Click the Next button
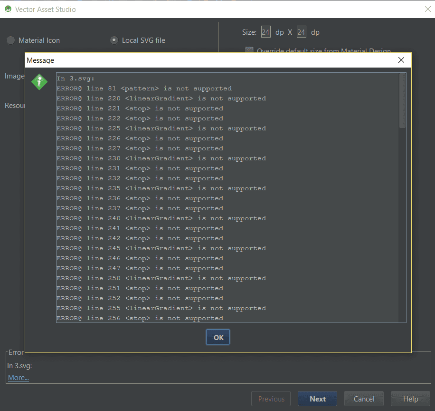The image size is (435, 411). (x=317, y=399)
